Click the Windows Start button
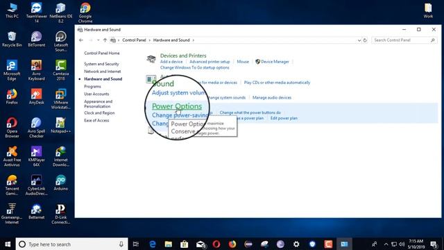The width and height of the screenshot is (444, 250). pos(8,244)
